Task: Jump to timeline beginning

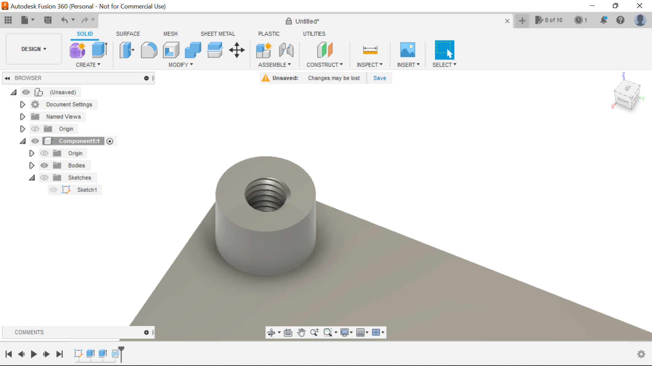Action: 8,354
